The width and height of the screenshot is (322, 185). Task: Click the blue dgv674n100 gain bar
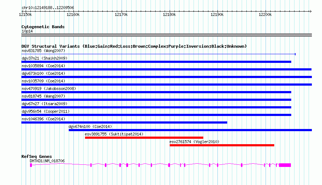coord(190,130)
